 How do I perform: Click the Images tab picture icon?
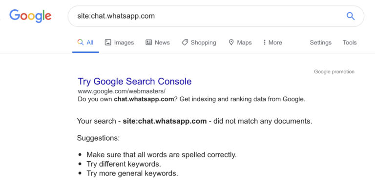[108, 43]
